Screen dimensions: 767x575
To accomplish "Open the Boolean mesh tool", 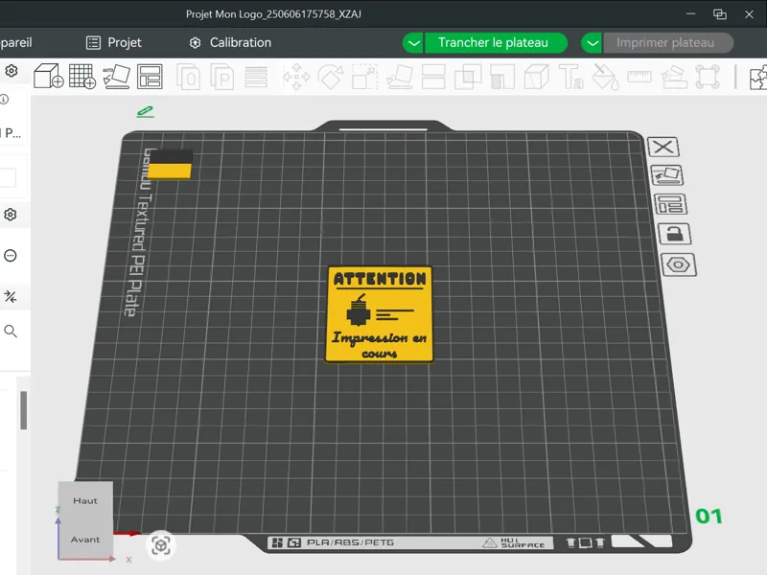I will 468,77.
